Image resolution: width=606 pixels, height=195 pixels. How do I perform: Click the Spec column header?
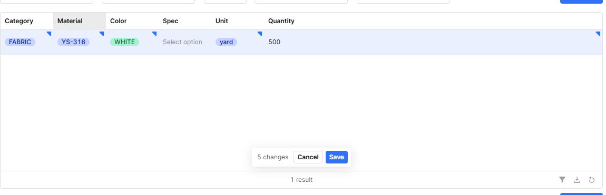point(170,21)
